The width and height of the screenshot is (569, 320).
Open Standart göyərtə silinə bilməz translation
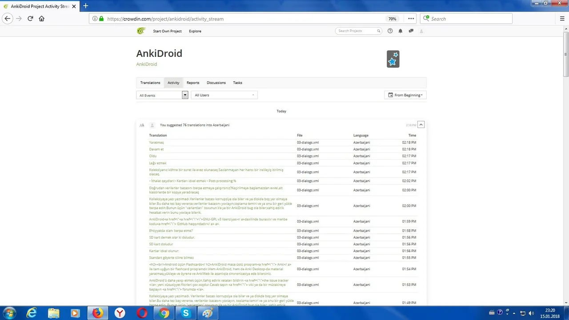click(172, 258)
